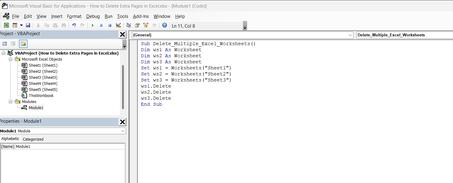453x183 pixels.
Task: Select Module1 in project tree
Action: (36, 108)
